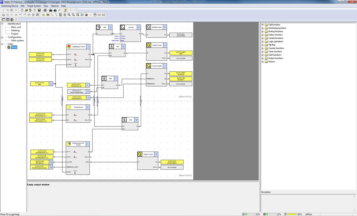Select the EMERGENCY STOP function block
The height and width of the screenshot is (216, 357).
click(78, 55)
